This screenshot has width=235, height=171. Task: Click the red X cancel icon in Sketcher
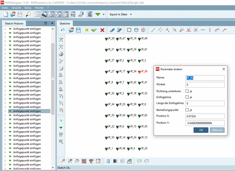point(102,30)
